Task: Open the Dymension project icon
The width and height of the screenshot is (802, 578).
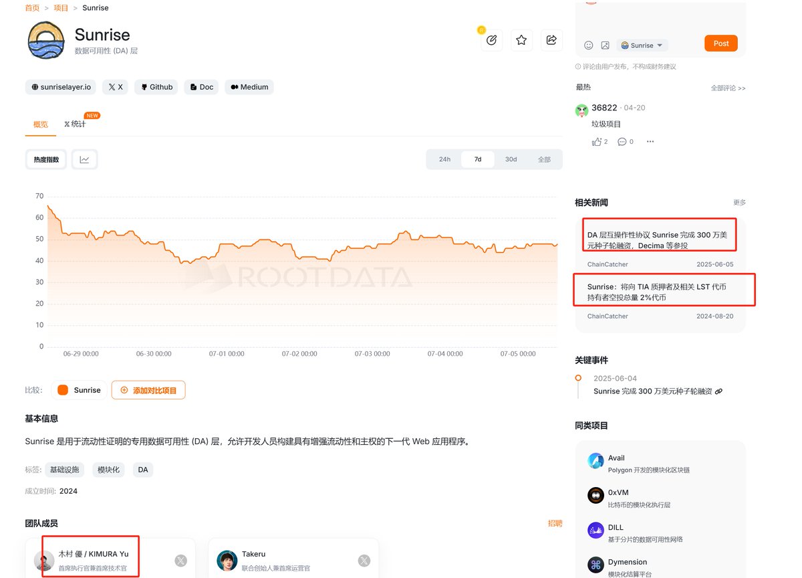Action: tap(595, 565)
